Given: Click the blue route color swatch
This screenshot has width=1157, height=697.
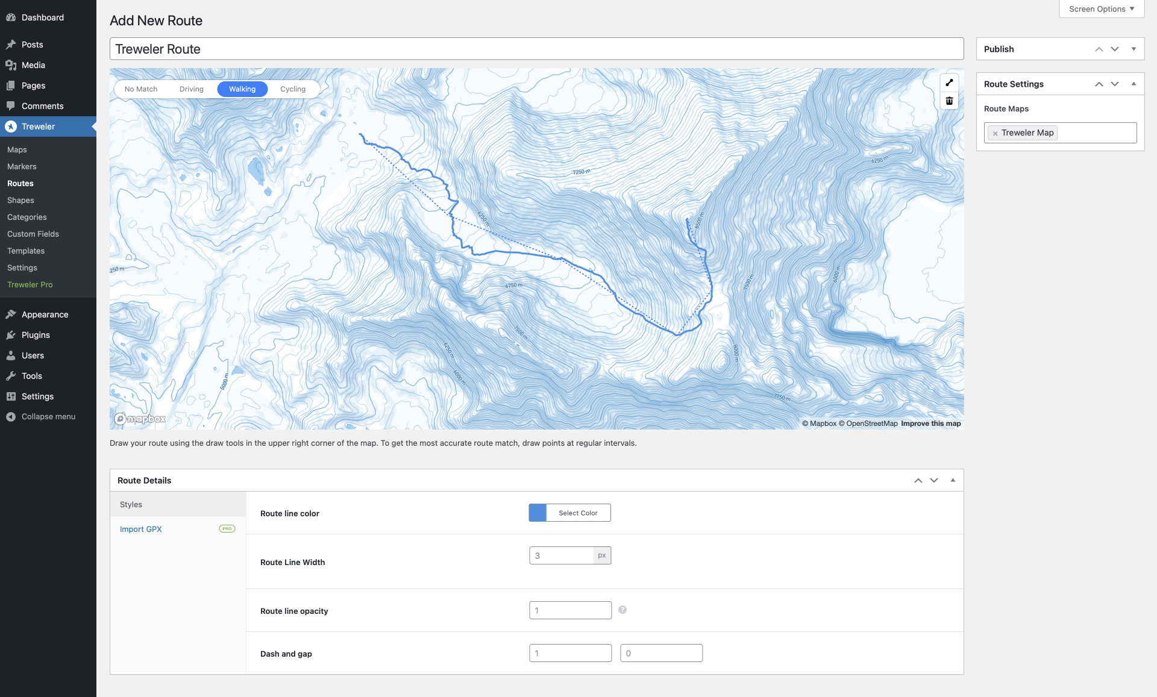Looking at the screenshot, I should point(538,513).
